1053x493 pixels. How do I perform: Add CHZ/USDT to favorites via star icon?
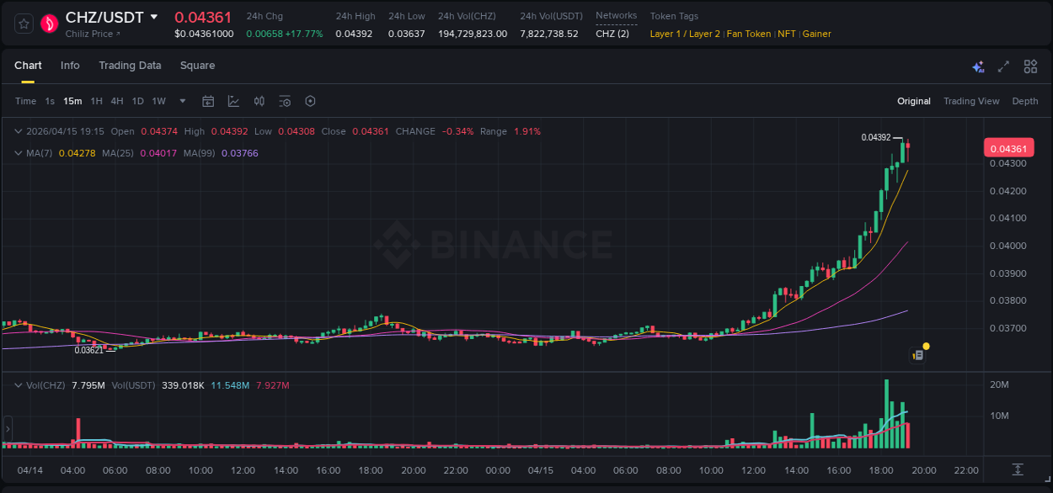tap(24, 24)
